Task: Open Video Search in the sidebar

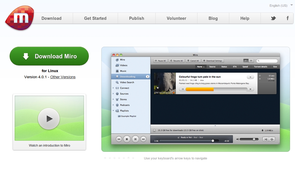Action: tap(127, 82)
